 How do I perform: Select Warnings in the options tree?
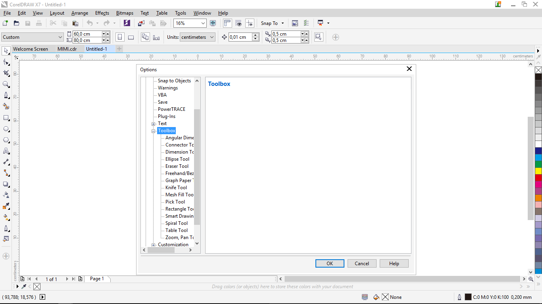click(168, 88)
